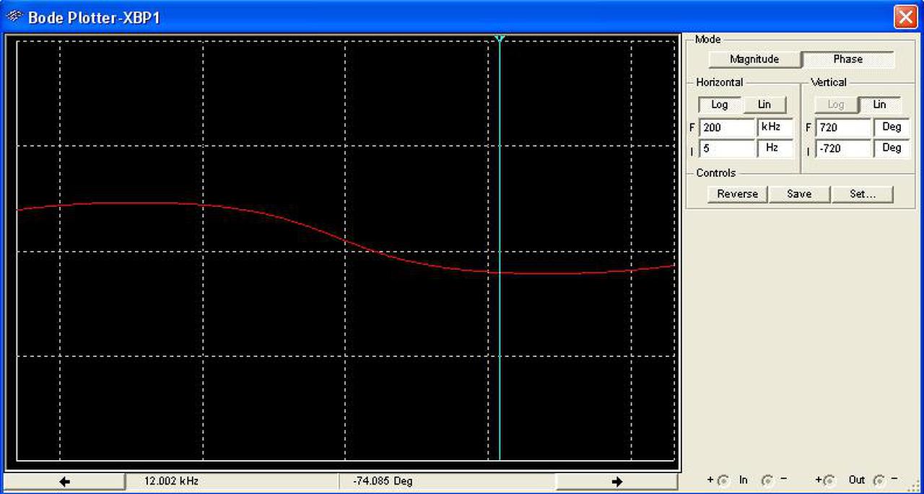The image size is (924, 494).
Task: Open the Set... resolution dialog
Action: coord(863,194)
